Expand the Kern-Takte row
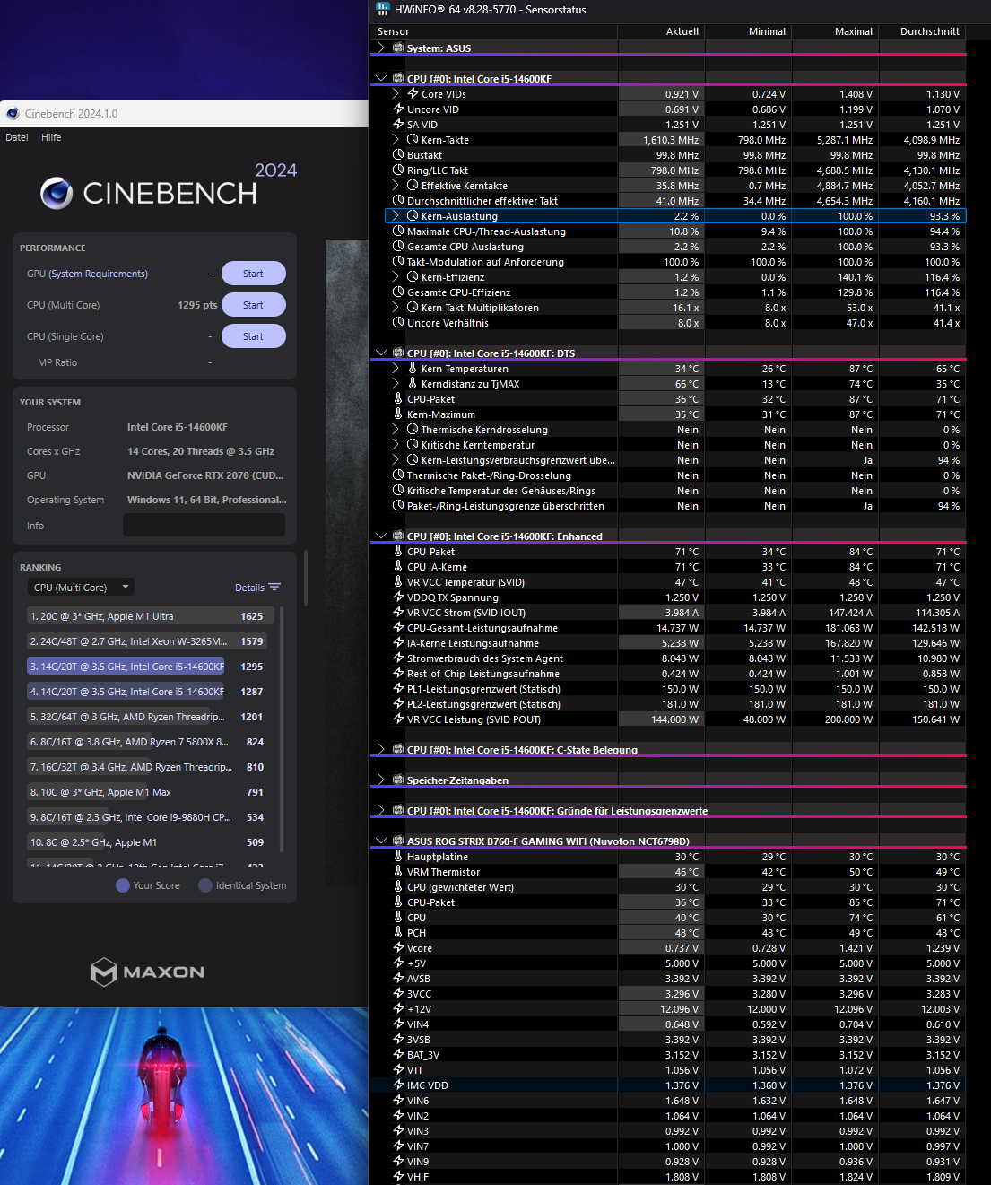This screenshot has height=1185, width=991. [396, 140]
